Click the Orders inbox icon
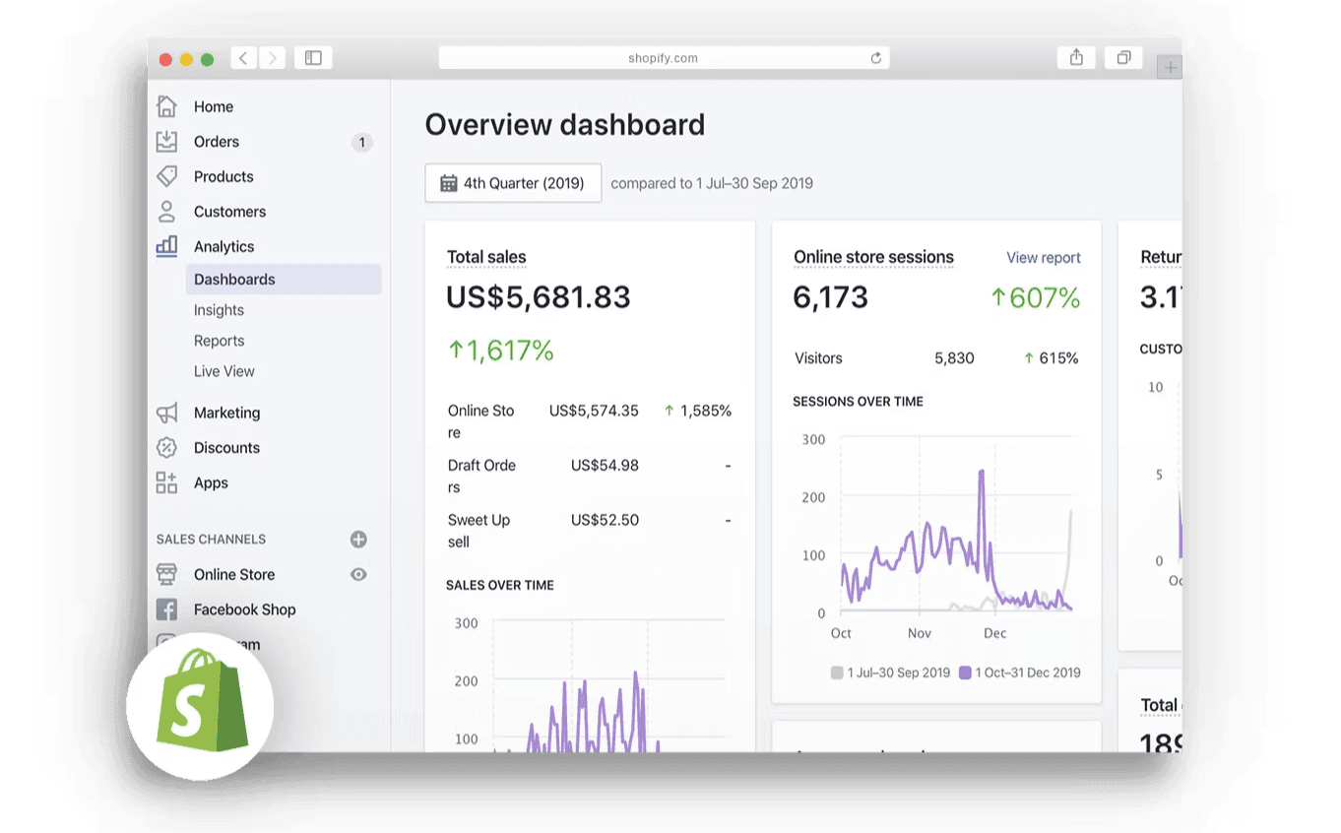The width and height of the screenshot is (1341, 833). click(166, 142)
